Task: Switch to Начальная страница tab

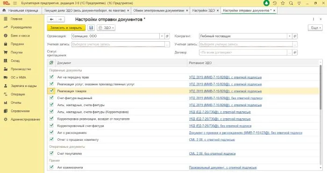Action: point(21,10)
